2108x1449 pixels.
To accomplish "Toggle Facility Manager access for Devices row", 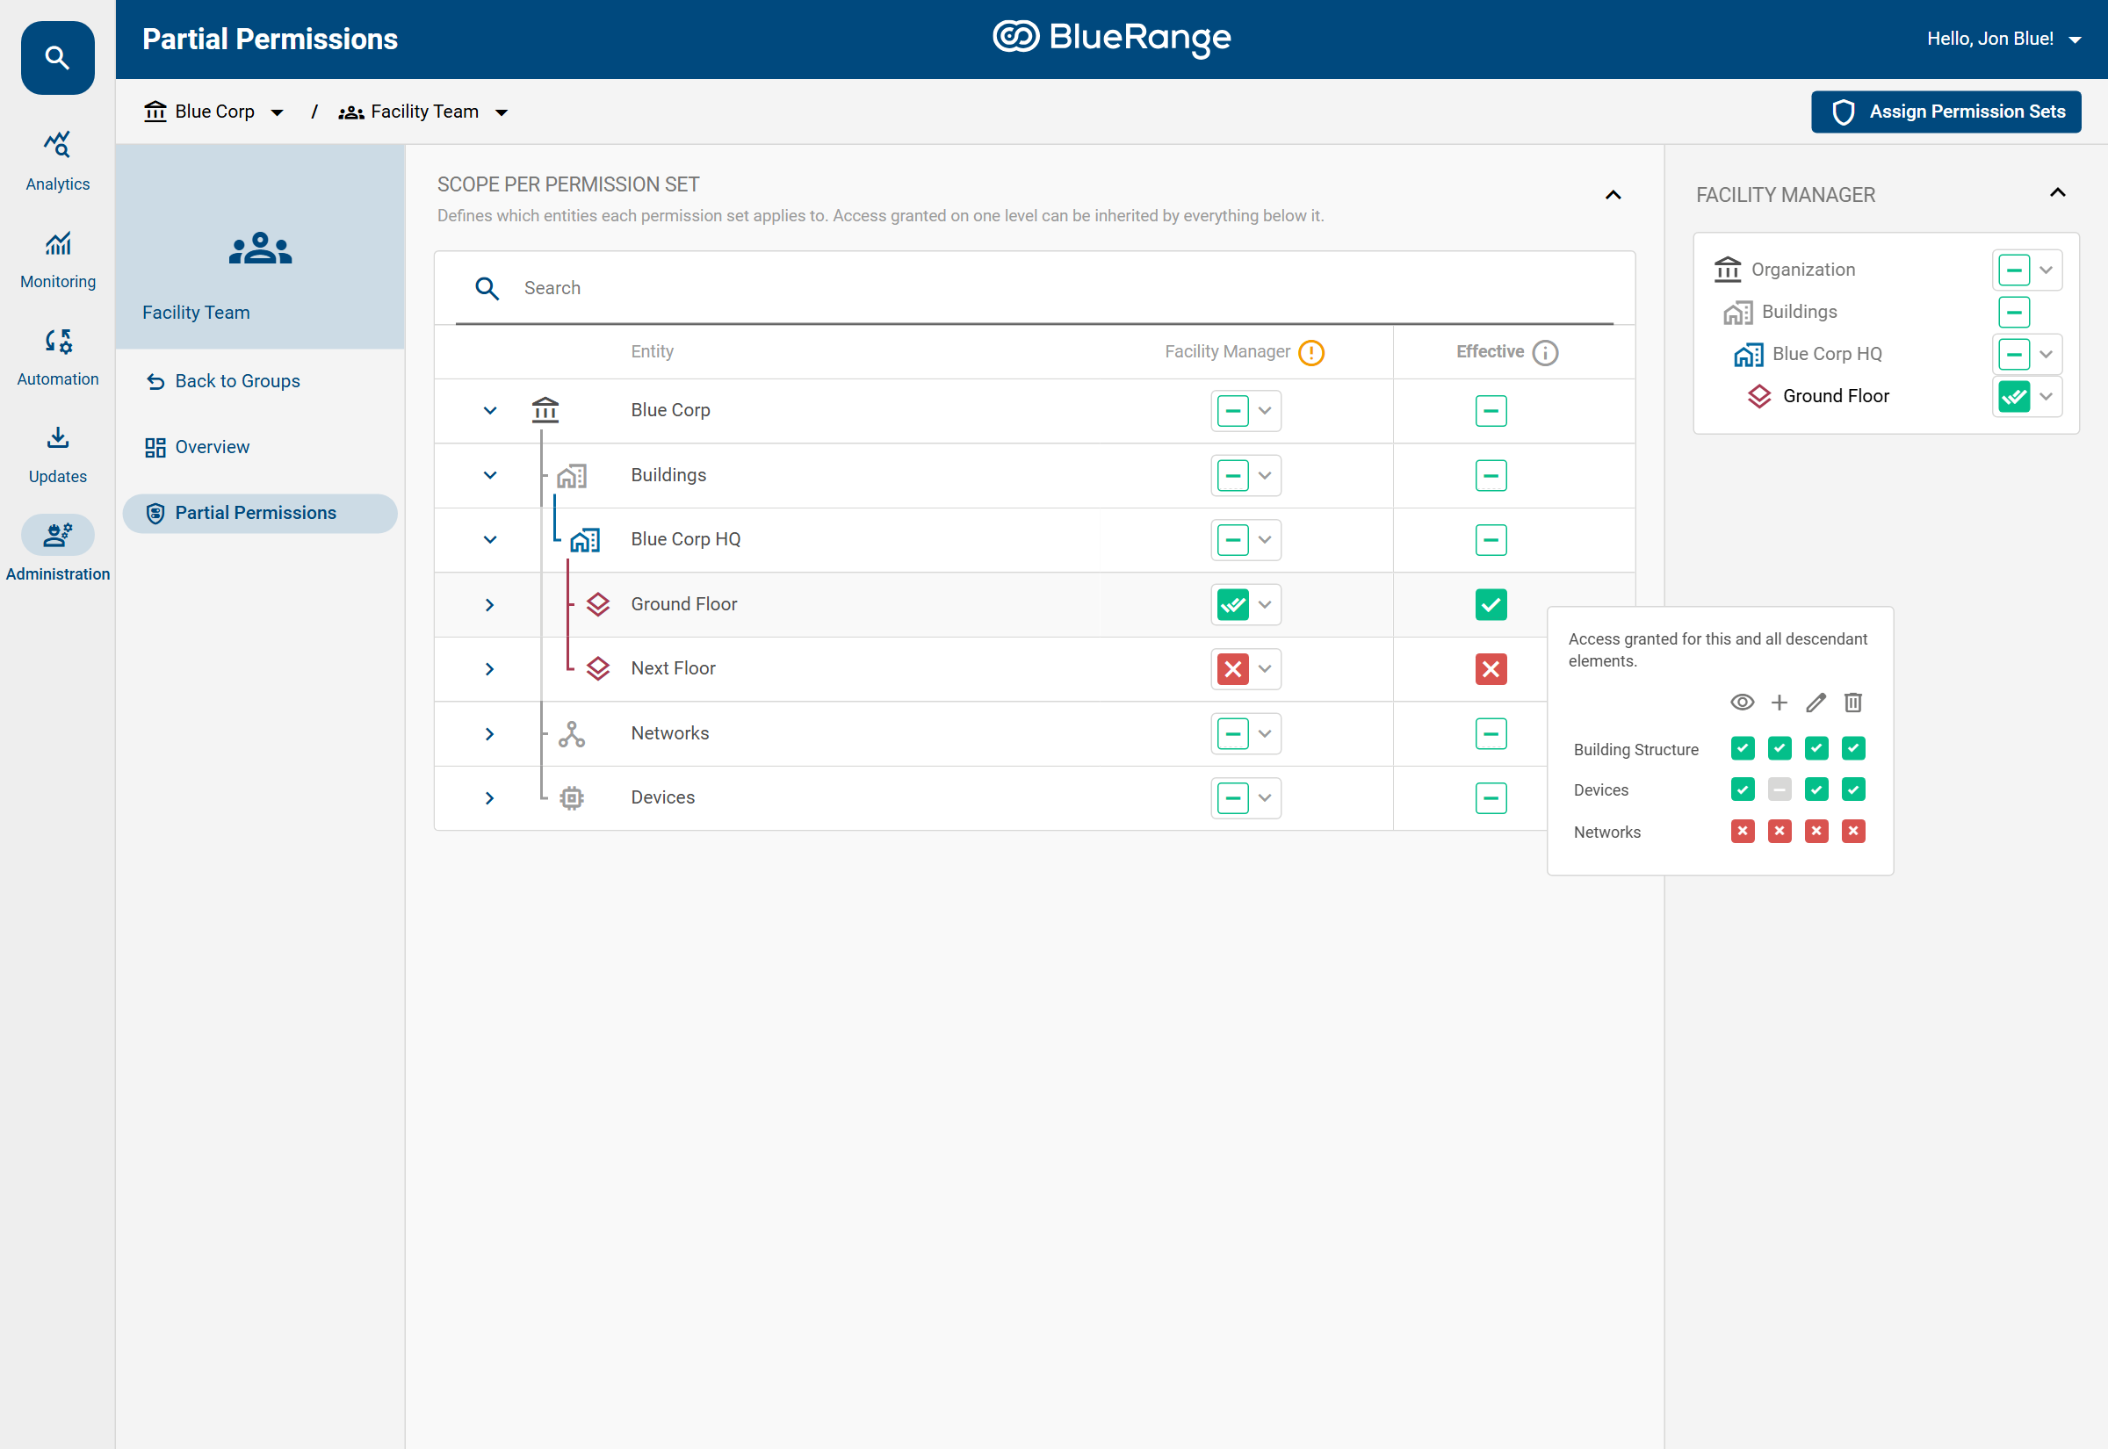I will (1232, 798).
